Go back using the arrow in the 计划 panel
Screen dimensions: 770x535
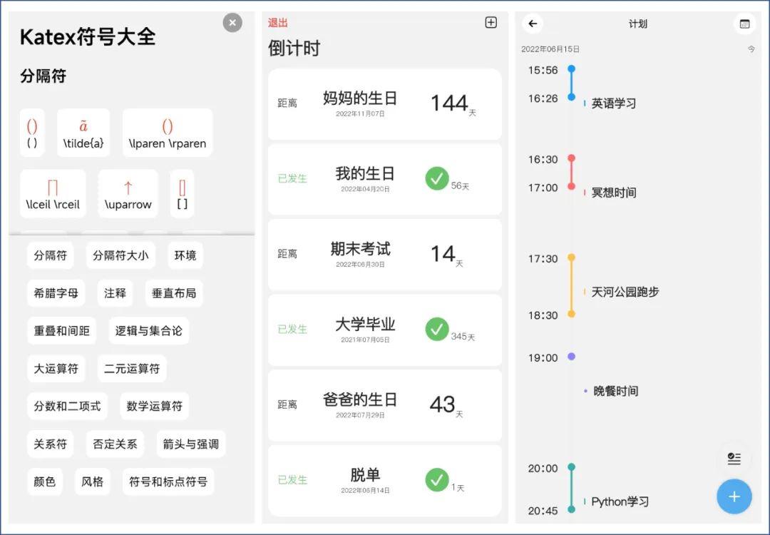[x=533, y=24]
